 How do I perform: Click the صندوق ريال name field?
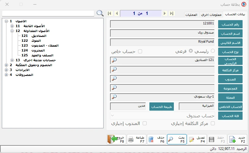point(162,33)
